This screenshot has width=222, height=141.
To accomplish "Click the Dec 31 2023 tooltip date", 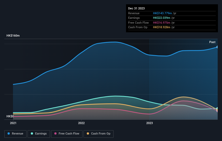I will 136,8.
